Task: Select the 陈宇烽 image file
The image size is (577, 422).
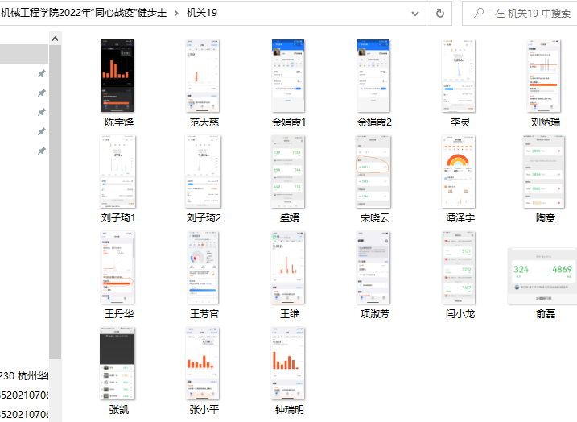Action: point(117,77)
